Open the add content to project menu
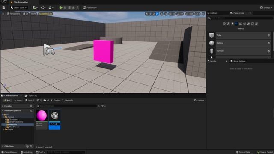 [x=35, y=8]
